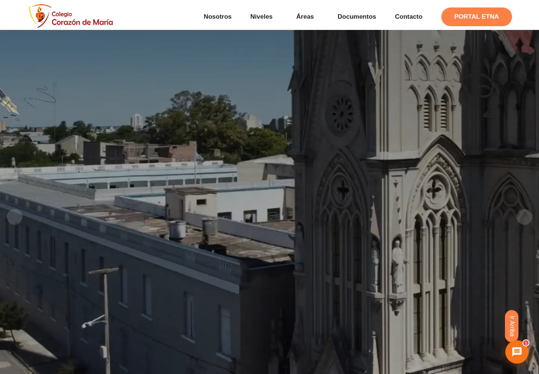Viewport: 539px width, 374px height.
Task: Open the Nosotros menu
Action: pos(217,16)
